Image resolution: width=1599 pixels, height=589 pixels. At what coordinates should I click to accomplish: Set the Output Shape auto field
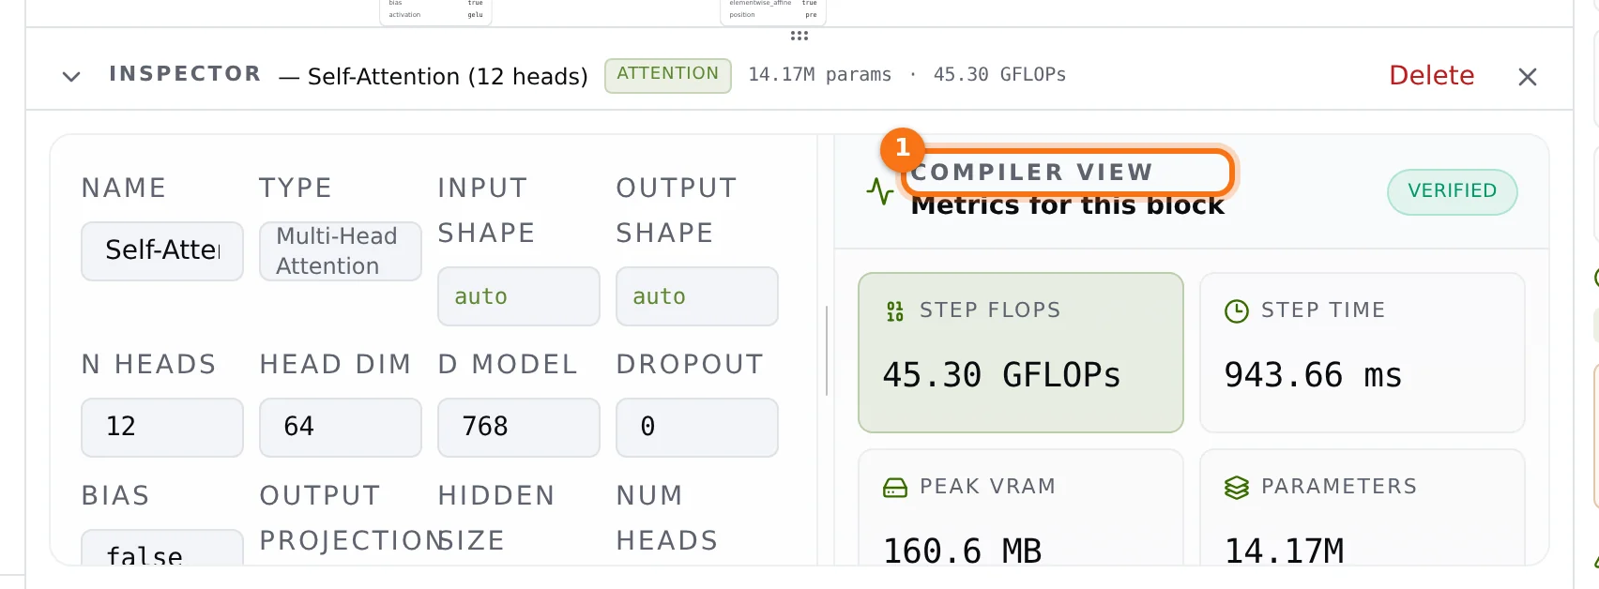point(697,296)
